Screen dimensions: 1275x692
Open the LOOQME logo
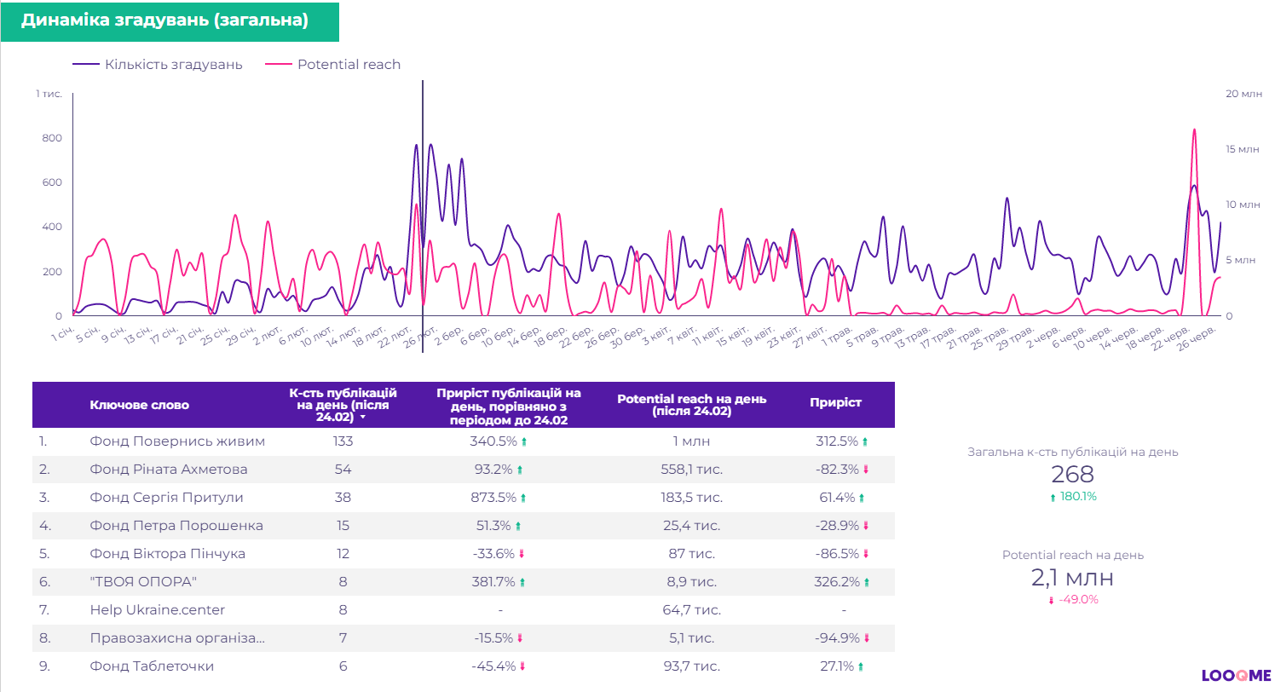tap(1236, 676)
